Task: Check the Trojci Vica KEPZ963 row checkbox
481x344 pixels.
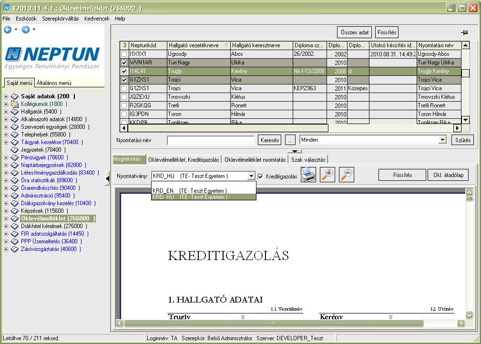Action: tap(124, 88)
